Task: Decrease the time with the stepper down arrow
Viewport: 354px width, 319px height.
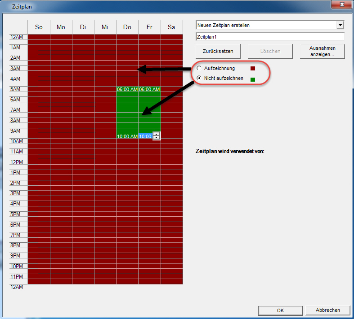Action: 156,138
